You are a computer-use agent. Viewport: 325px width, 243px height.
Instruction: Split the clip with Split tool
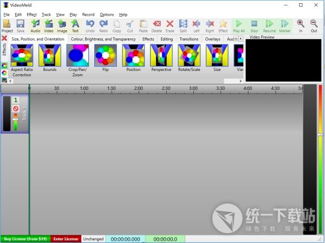pyautogui.click(x=183, y=25)
